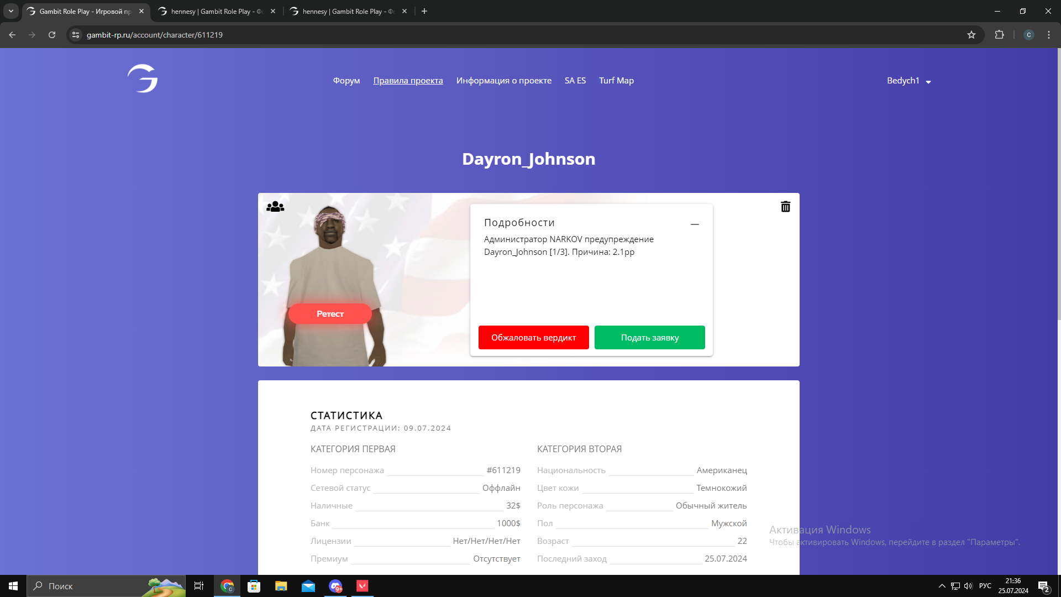Open site information icon in address bar
Screen dimensions: 1061x597
[76, 35]
